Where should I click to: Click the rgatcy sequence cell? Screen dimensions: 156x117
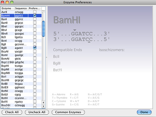click(x=21, y=102)
